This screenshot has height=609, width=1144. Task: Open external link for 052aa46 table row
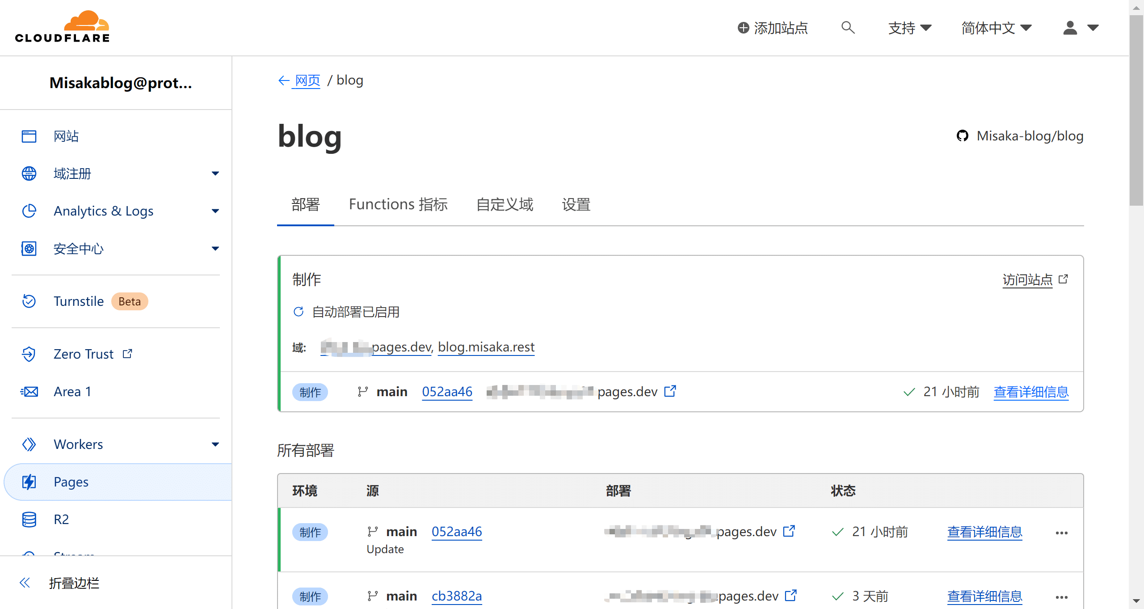pyautogui.click(x=789, y=531)
